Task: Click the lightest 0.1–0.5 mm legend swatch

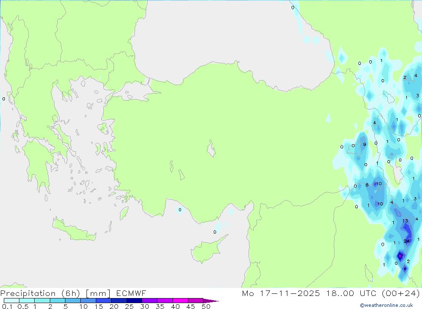Action: click(x=11, y=301)
